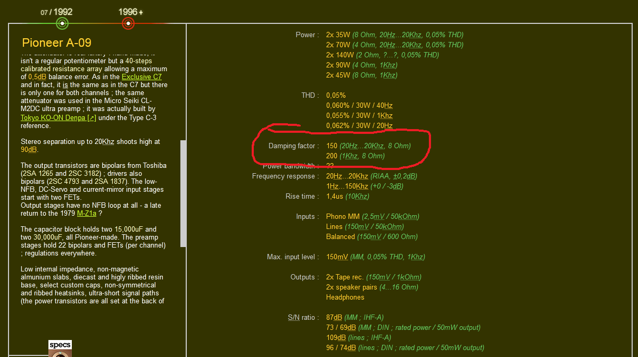
Task: Click the 2x Tape rec. output line
Action: (x=374, y=277)
